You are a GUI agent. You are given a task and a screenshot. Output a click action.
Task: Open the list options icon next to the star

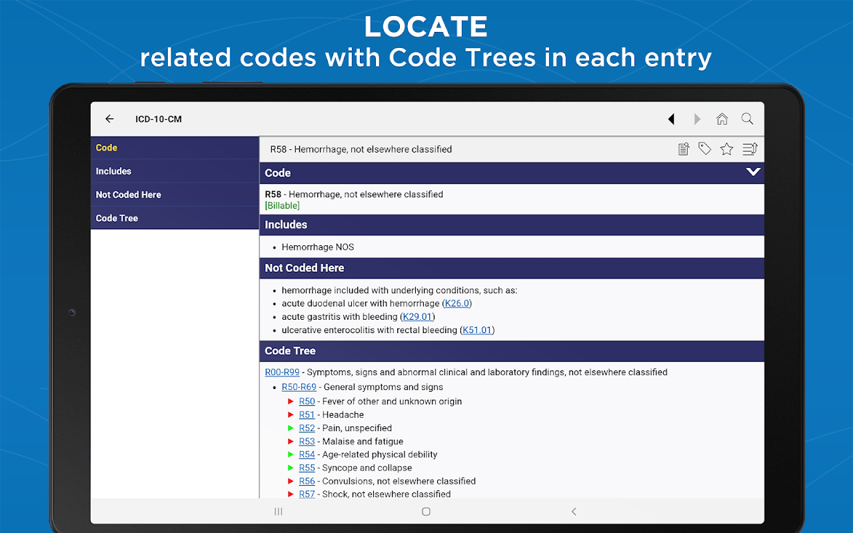tap(750, 149)
